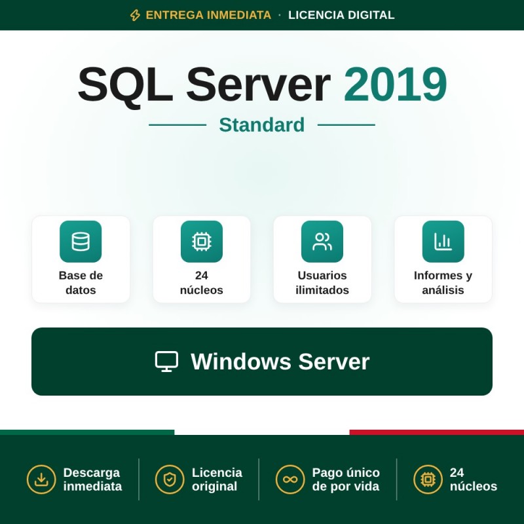Click the infinity icon next to Pago único

point(290,479)
